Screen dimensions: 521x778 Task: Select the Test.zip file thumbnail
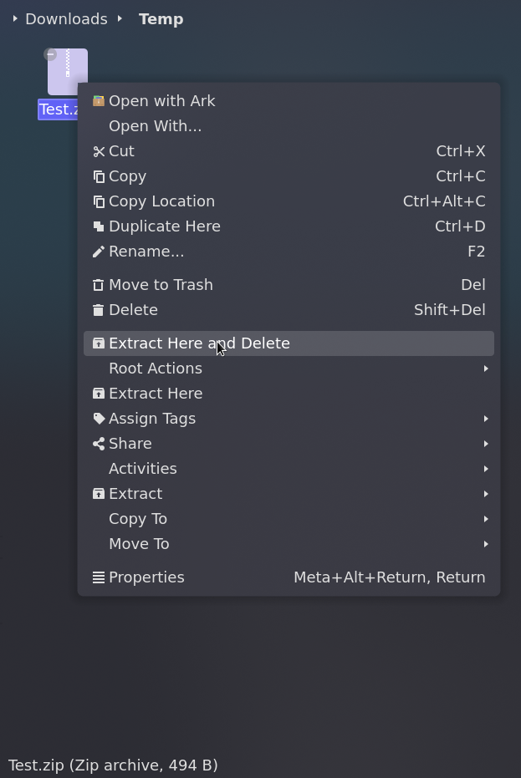[68, 72]
